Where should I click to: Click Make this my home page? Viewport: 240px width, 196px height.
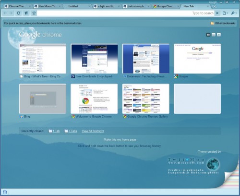pos(120,139)
